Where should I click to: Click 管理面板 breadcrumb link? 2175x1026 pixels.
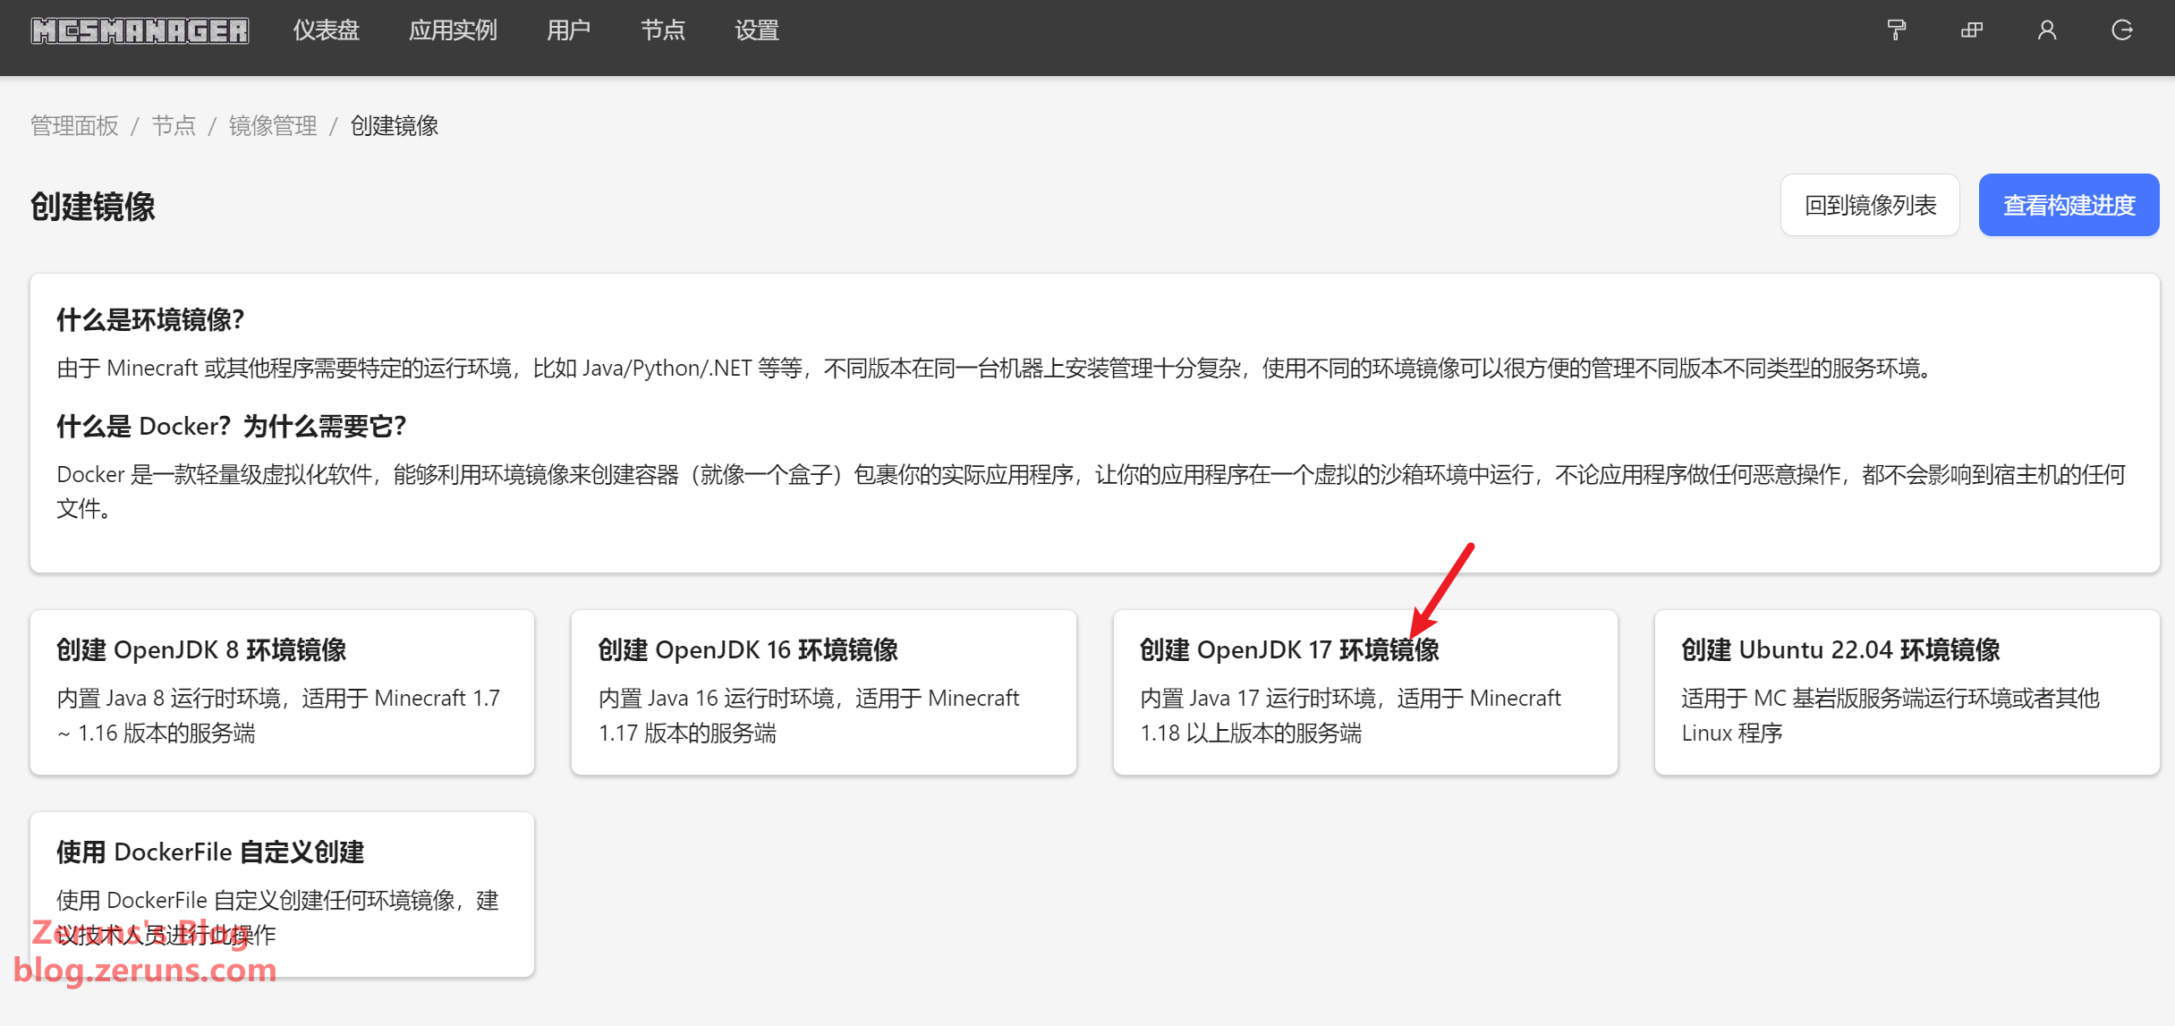[74, 126]
